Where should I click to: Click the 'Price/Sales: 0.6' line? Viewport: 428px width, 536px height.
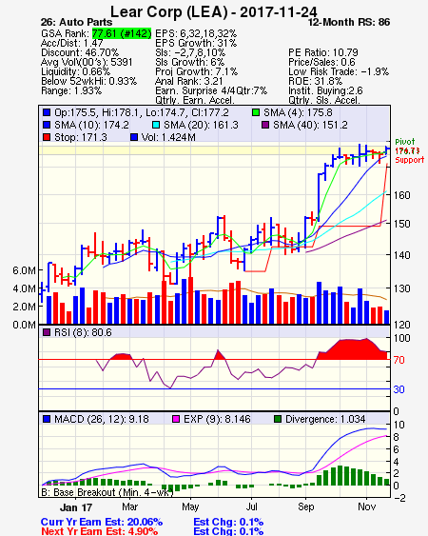321,62
